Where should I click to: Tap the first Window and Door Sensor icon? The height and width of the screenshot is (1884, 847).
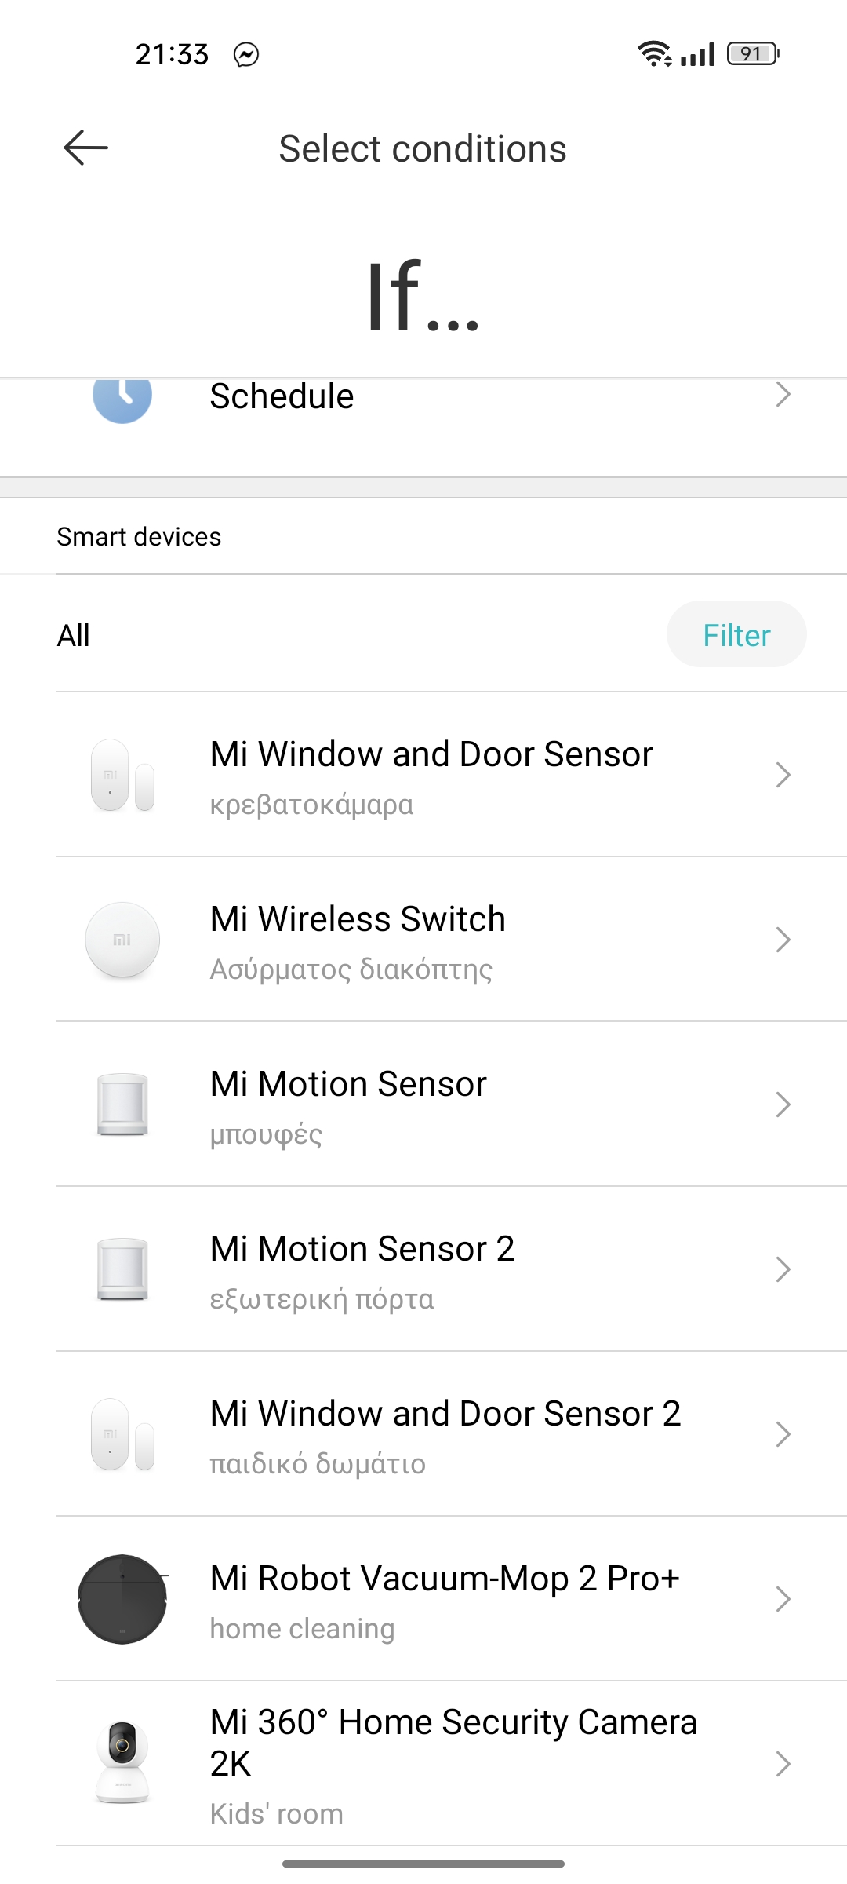click(x=122, y=775)
